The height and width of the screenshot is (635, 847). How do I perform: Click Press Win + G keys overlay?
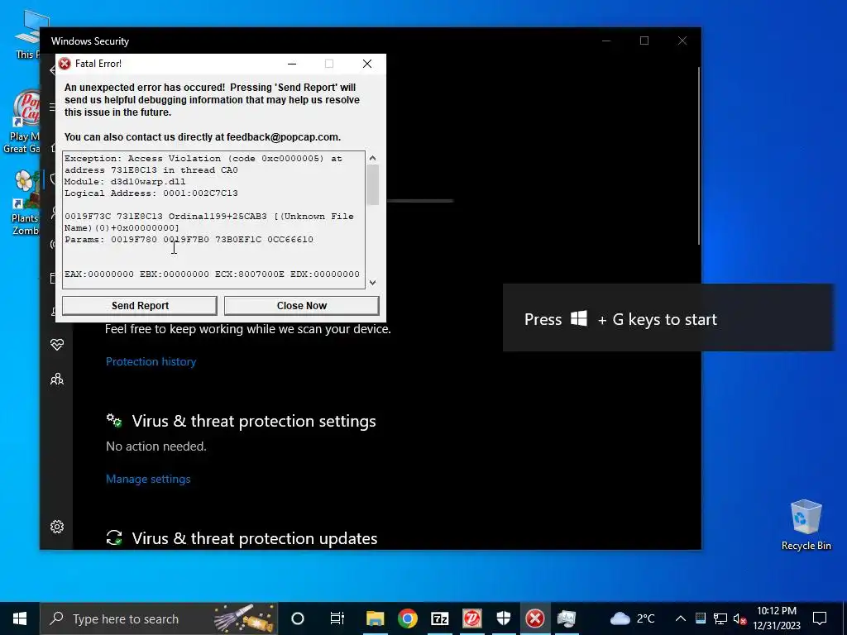pyautogui.click(x=668, y=318)
